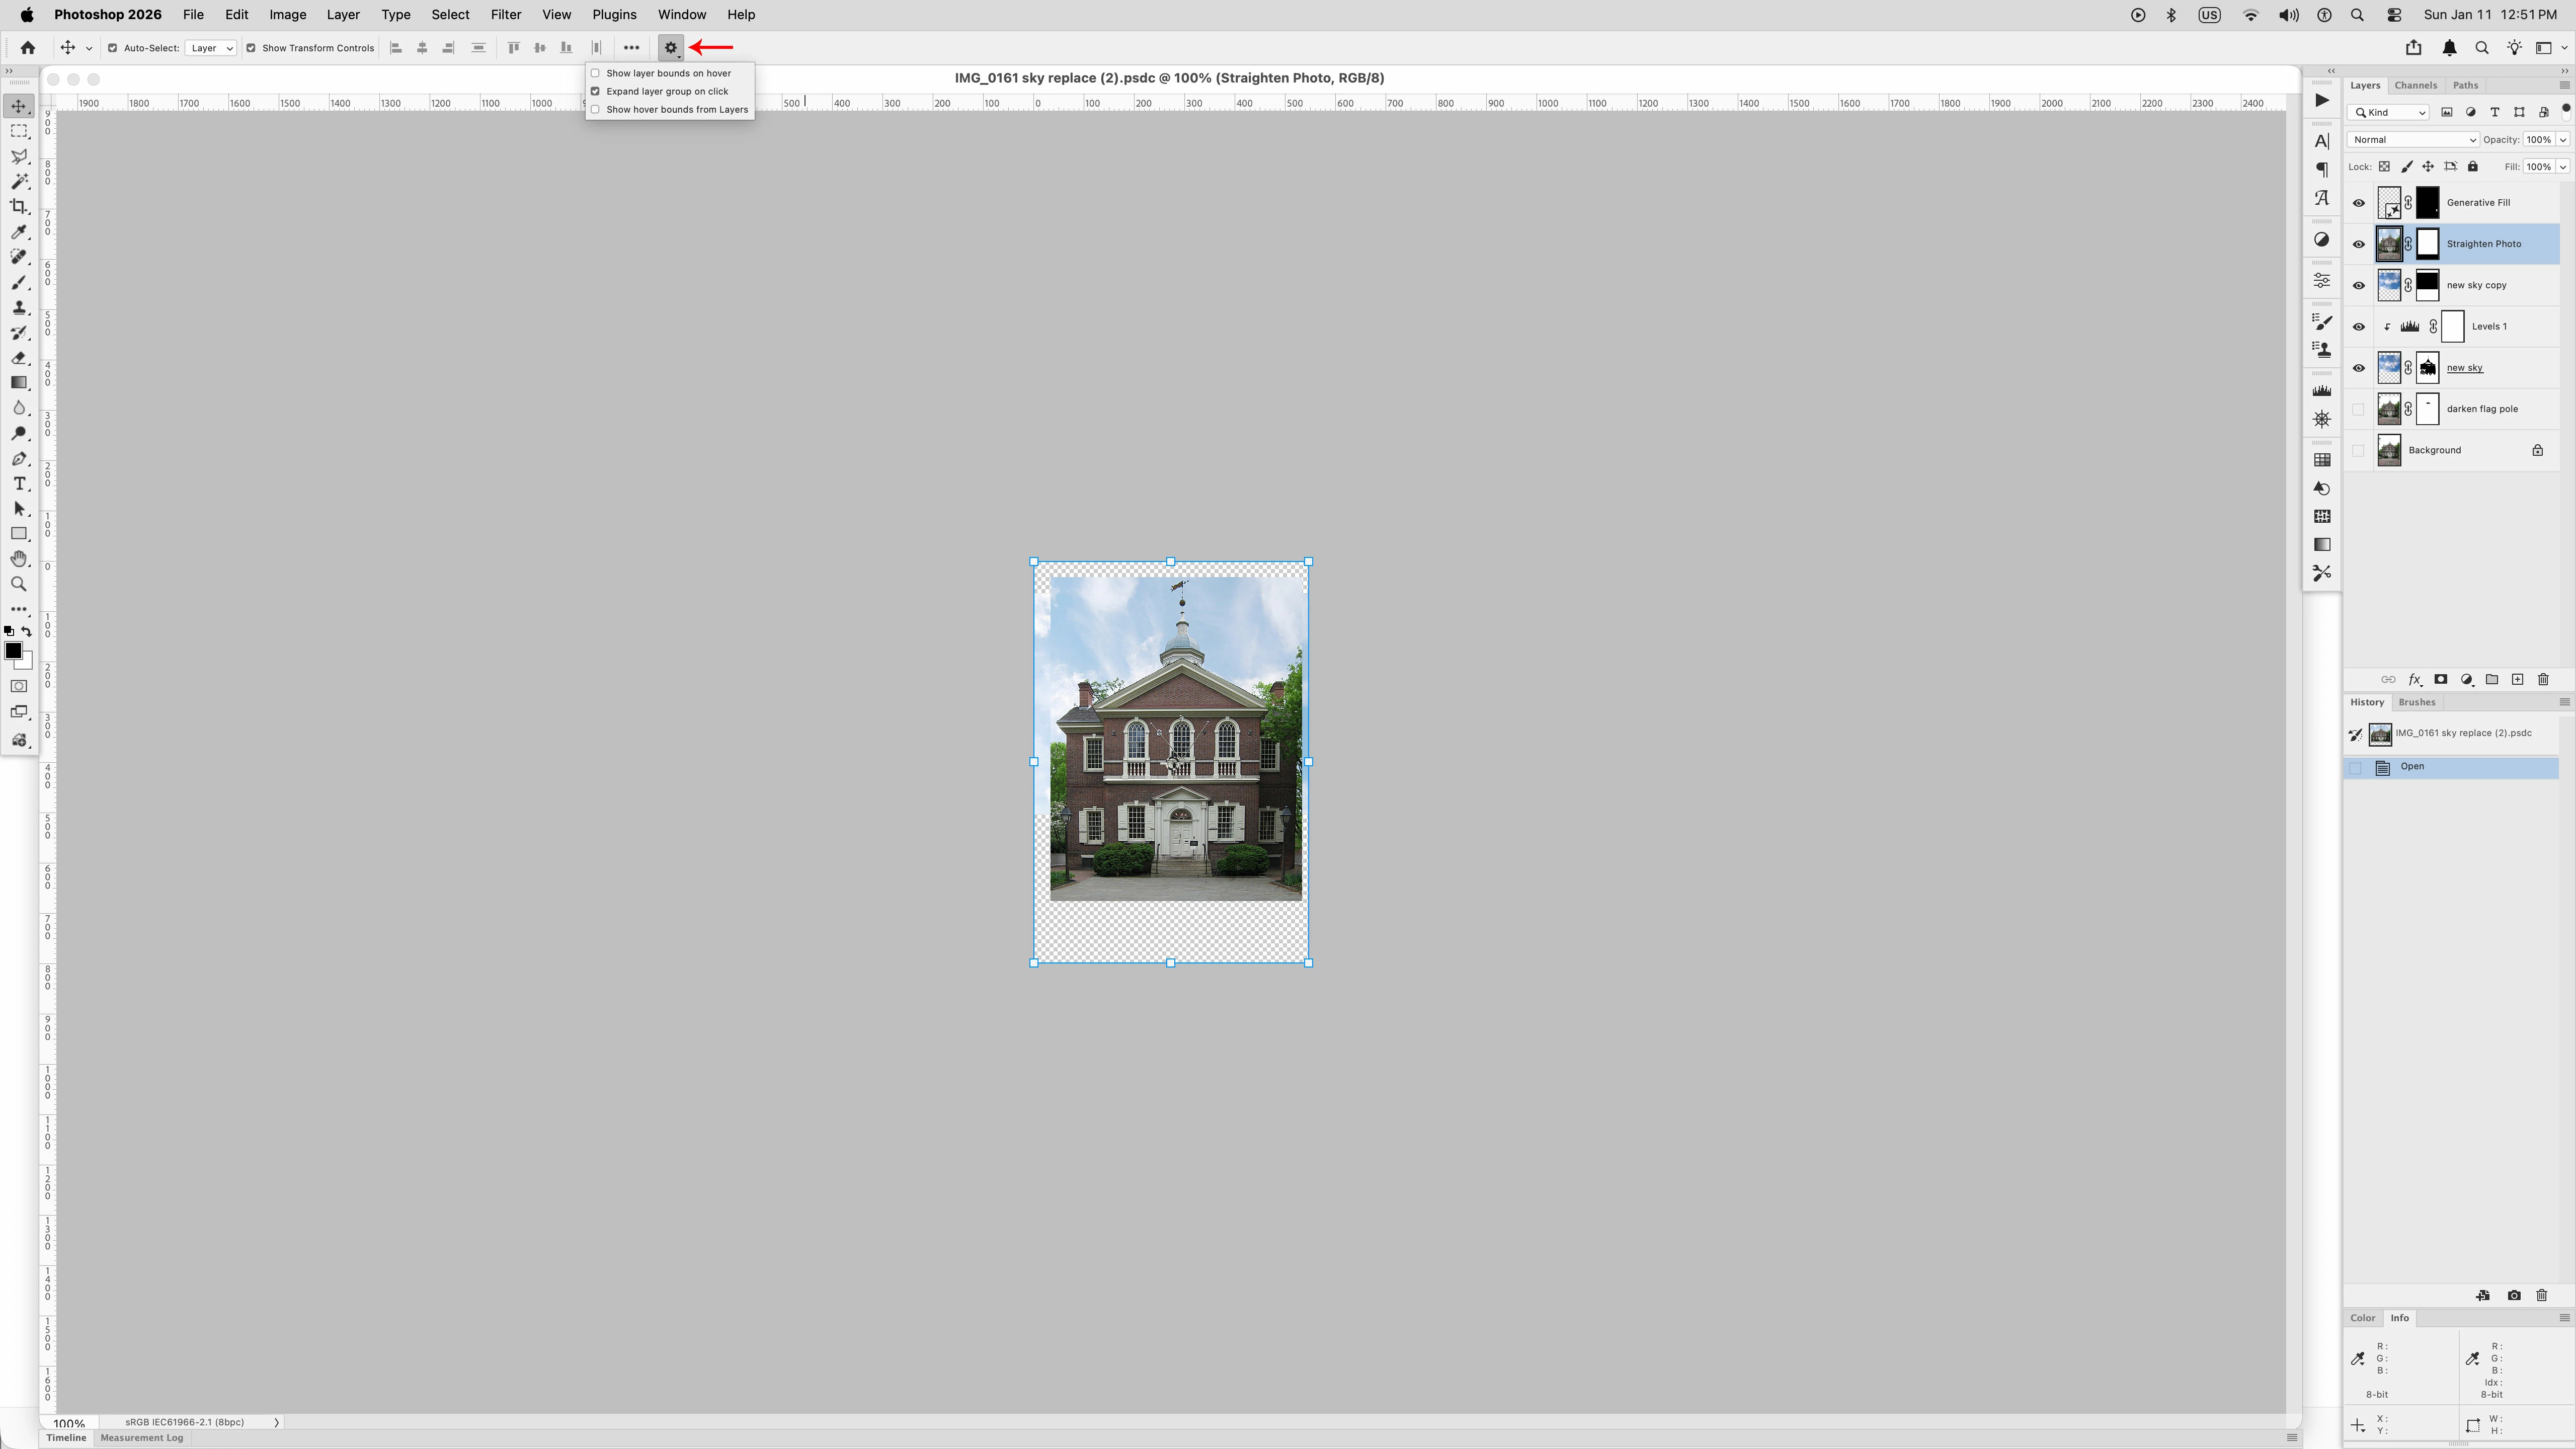Open the blend mode Normal dropdown
Image resolution: width=2576 pixels, height=1449 pixels.
2413,140
